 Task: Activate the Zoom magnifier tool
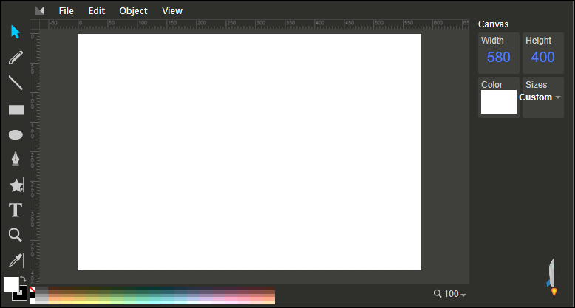click(x=16, y=235)
